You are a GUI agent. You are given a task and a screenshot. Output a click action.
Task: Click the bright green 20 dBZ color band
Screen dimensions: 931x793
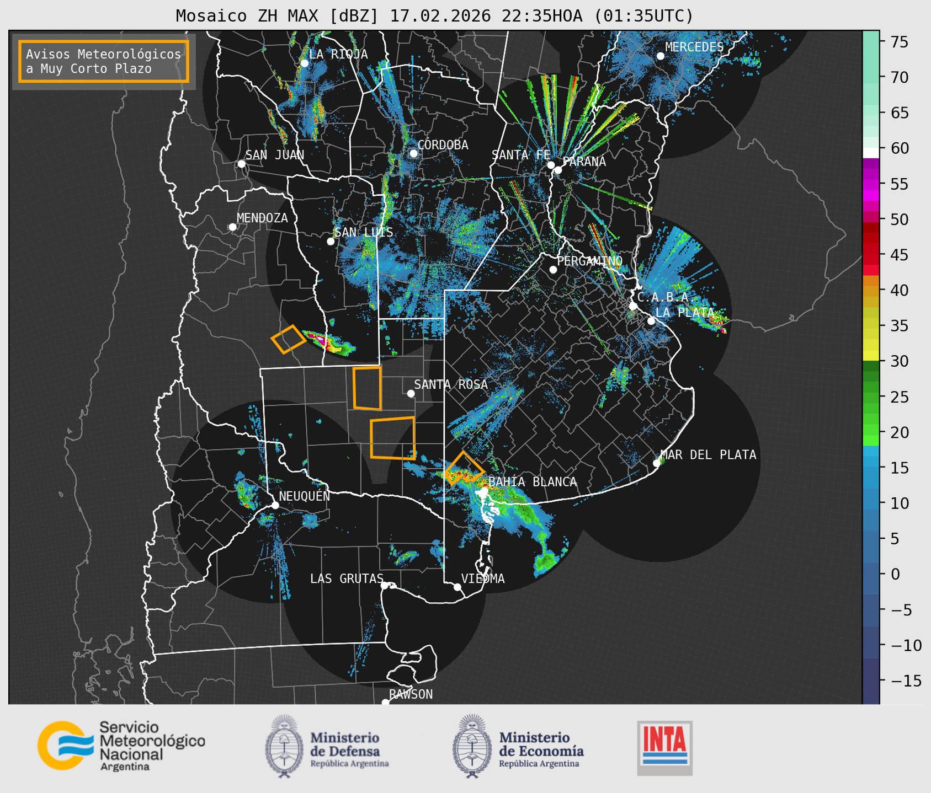pos(870,433)
